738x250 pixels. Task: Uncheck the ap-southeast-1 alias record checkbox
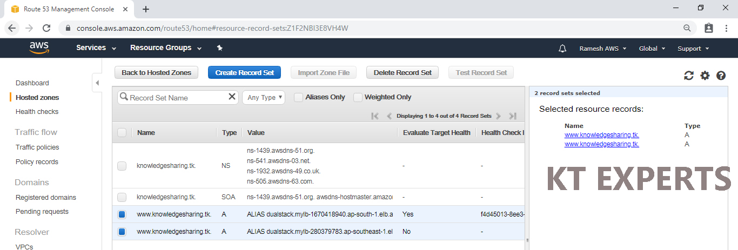click(122, 232)
